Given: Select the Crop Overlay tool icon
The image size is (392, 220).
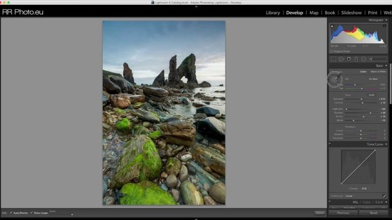Looking at the screenshot, I should (x=333, y=59).
